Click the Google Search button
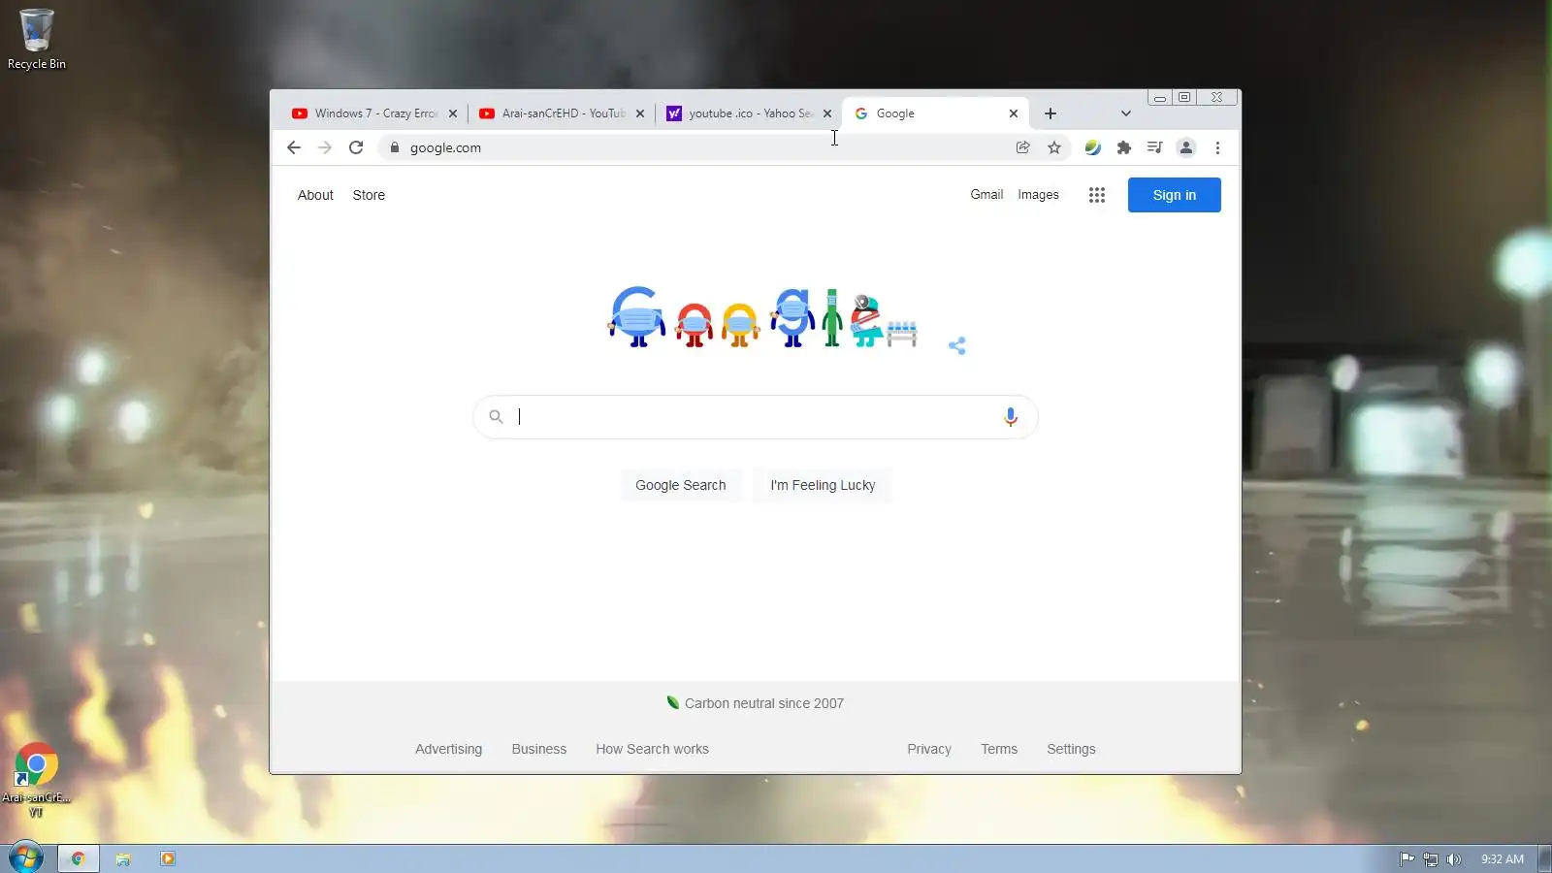Image resolution: width=1552 pixels, height=873 pixels. (x=680, y=485)
